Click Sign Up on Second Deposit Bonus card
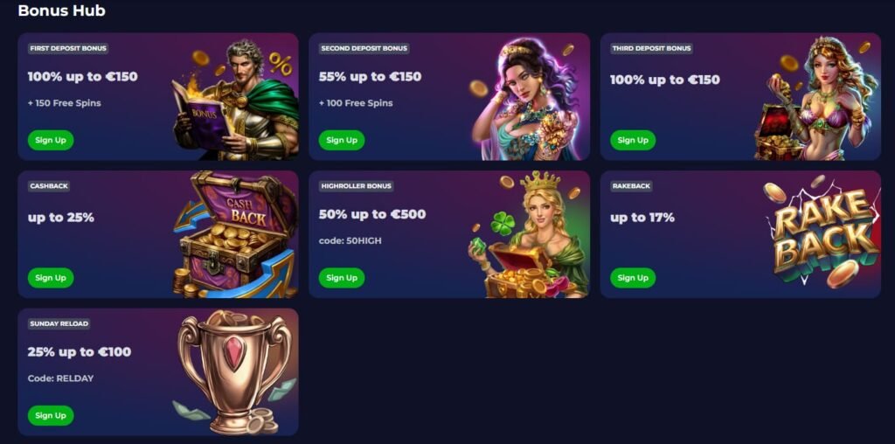Image resolution: width=895 pixels, height=444 pixels. 342,141
